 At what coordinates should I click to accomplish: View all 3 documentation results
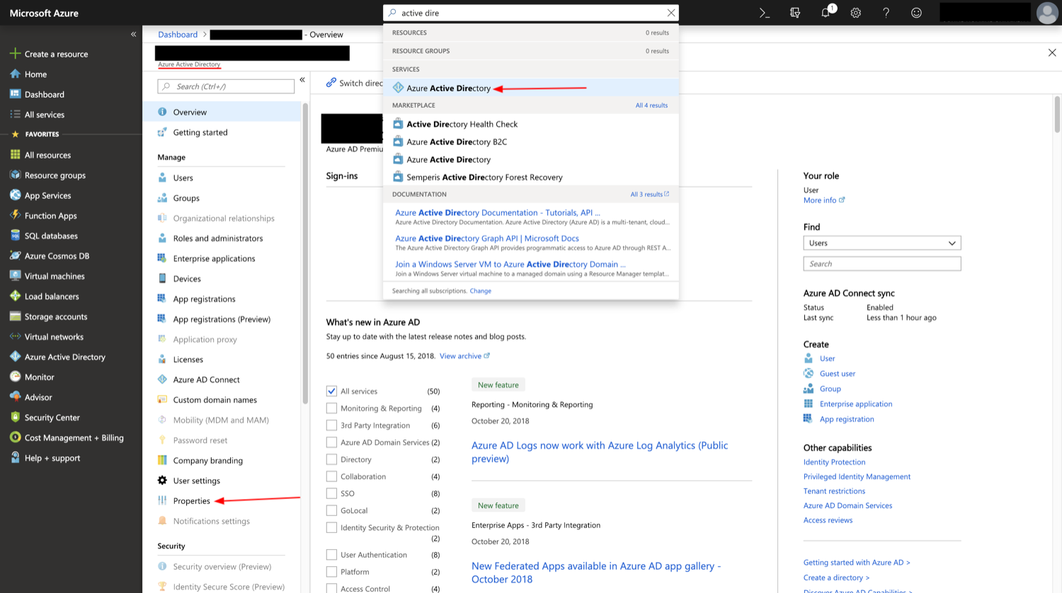(649, 194)
